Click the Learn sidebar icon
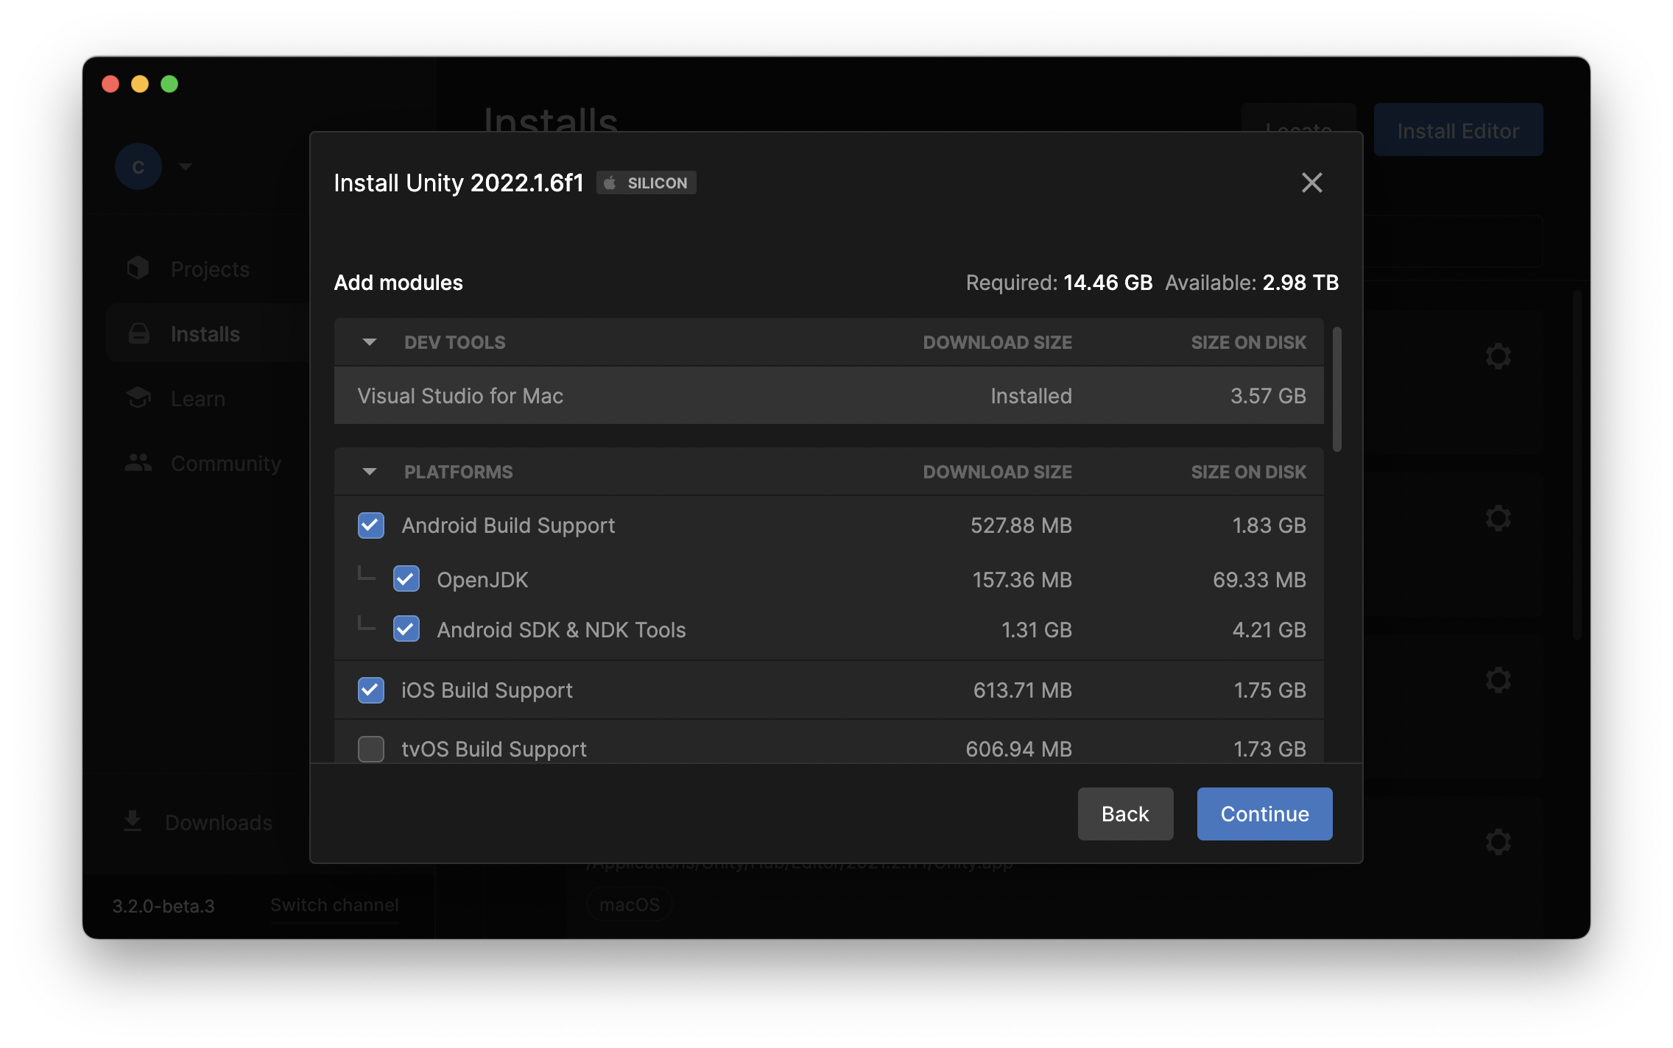The width and height of the screenshot is (1673, 1048). tap(138, 397)
